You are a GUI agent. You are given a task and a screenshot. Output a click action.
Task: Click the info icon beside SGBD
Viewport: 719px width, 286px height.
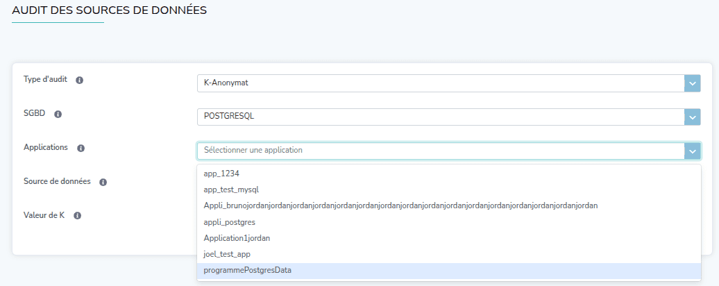tap(58, 114)
